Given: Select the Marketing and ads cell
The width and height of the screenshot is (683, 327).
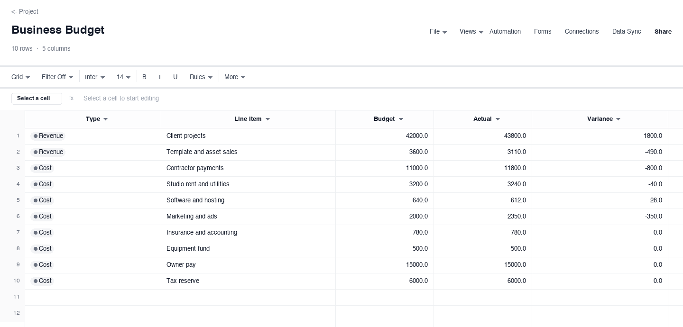Looking at the screenshot, I should pyautogui.click(x=248, y=217).
